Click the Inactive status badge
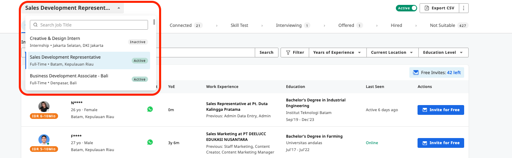This screenshot has width=512, height=158. [138, 42]
